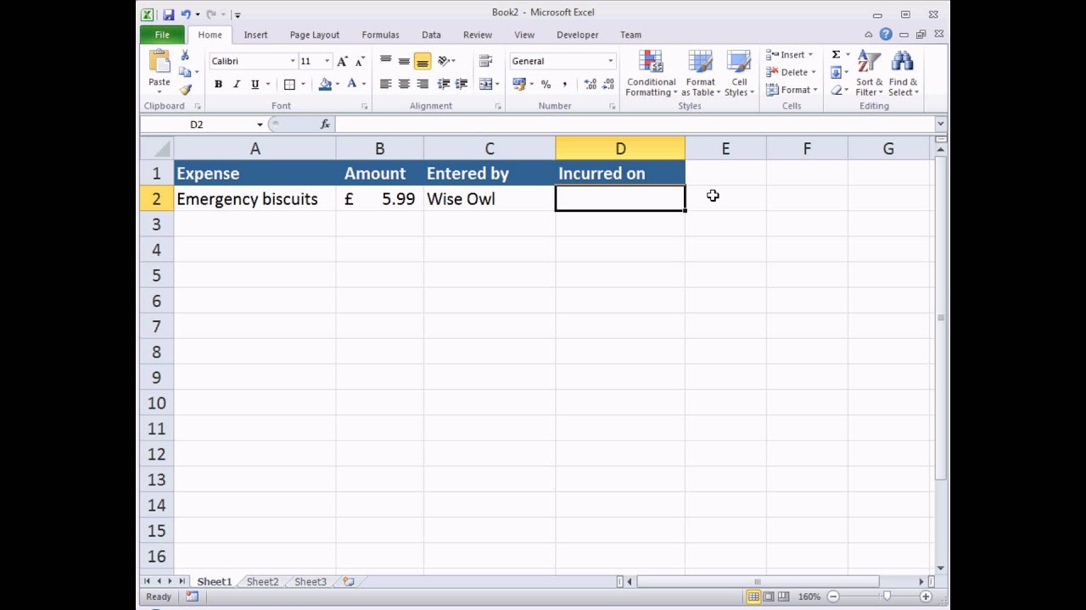The image size is (1086, 610).
Task: Click the Format Painter brush icon
Action: point(185,90)
